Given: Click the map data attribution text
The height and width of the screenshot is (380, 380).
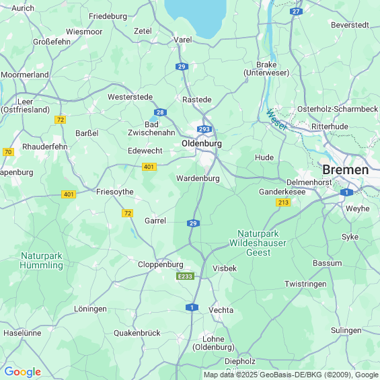Looking at the screenshot, I should pyautogui.click(x=291, y=375).
